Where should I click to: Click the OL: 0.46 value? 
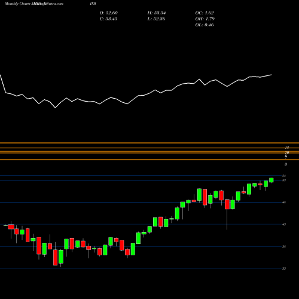(205, 25)
